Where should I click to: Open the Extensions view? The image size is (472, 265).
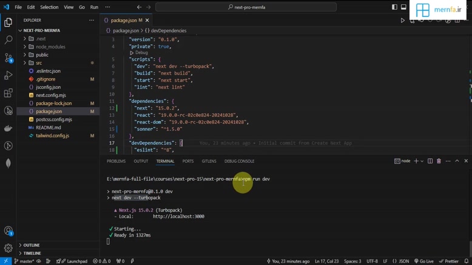(x=8, y=93)
